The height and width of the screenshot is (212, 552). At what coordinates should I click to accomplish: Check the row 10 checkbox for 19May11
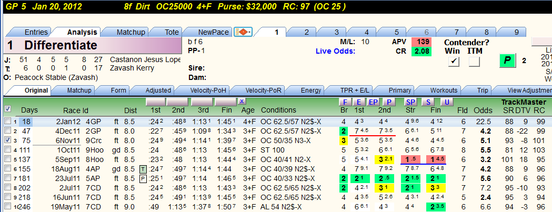pos(7,206)
